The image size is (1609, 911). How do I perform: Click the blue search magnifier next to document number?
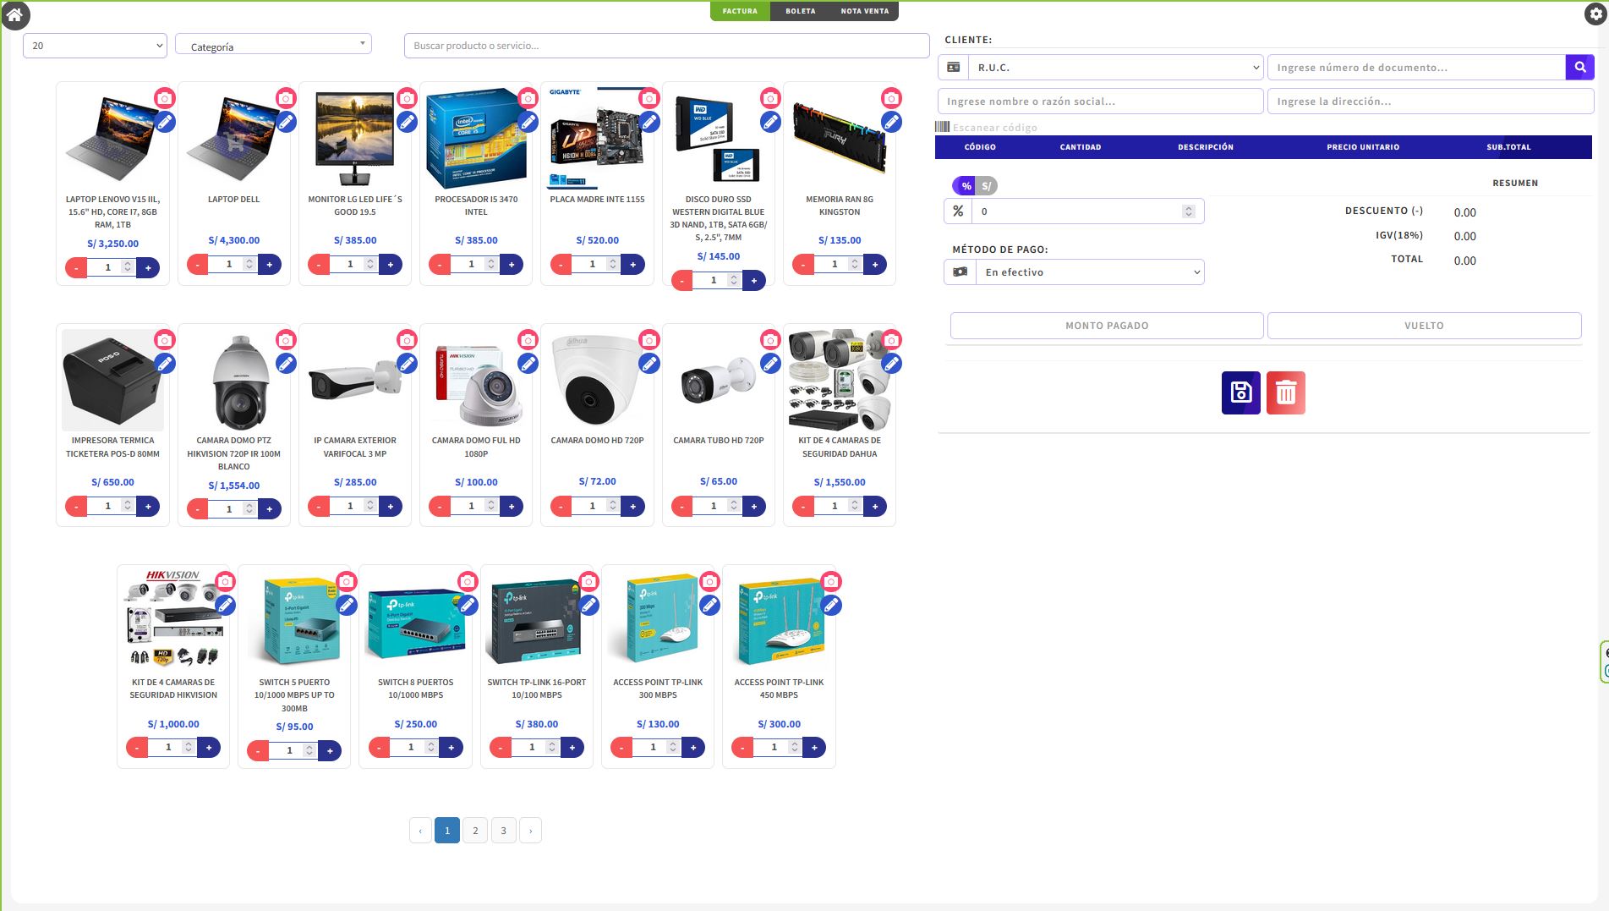(1579, 67)
